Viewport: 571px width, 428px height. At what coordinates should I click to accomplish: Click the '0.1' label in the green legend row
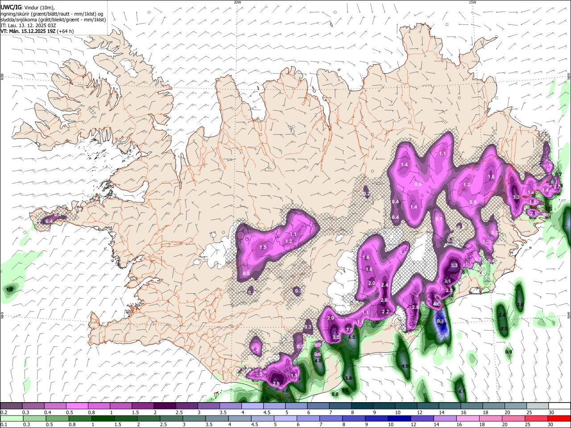(4, 425)
